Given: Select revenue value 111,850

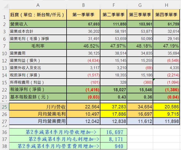Looking at the screenshot, I should pyautogui.click(x=114, y=24).
